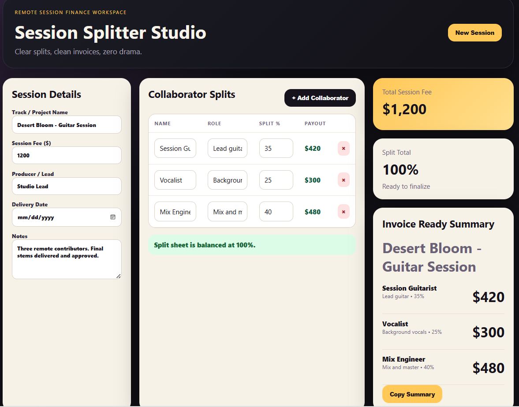Click the Session Fee input
This screenshot has height=407, width=519.
pyautogui.click(x=67, y=155)
